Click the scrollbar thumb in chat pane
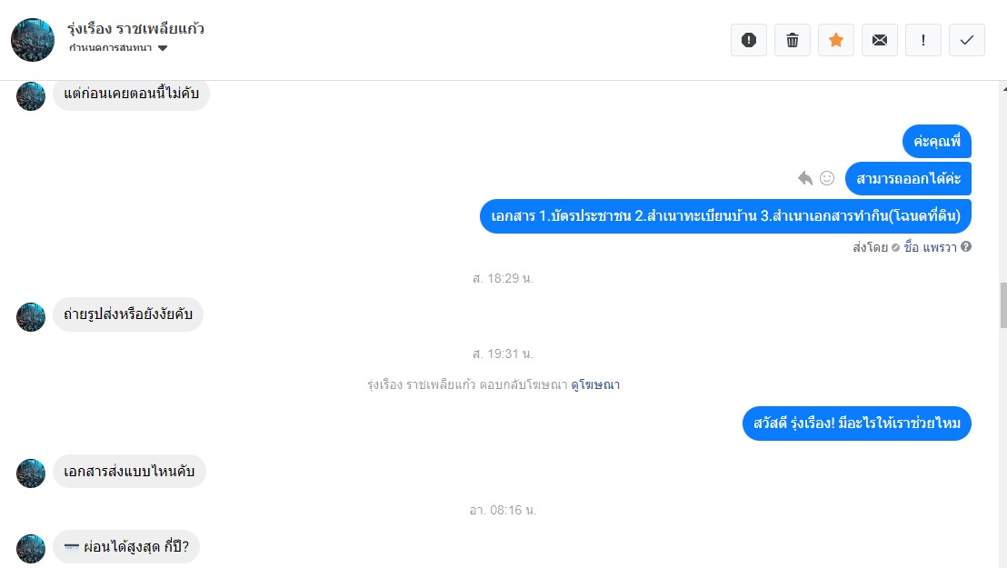The image size is (1007, 568). 1003,305
